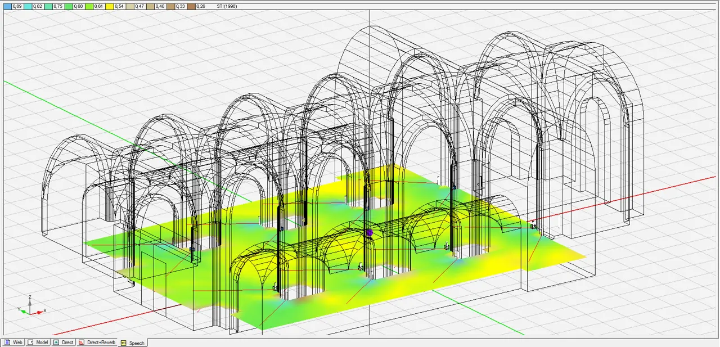This screenshot has height=347, width=720.
Task: Click the light brown 0,33 legend swatch
Action: click(x=170, y=6)
